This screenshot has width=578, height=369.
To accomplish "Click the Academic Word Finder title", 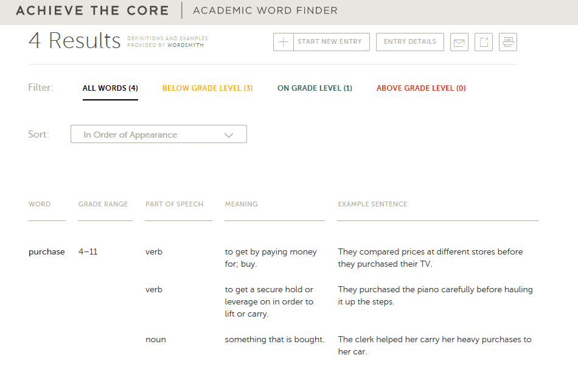I will point(265,11).
